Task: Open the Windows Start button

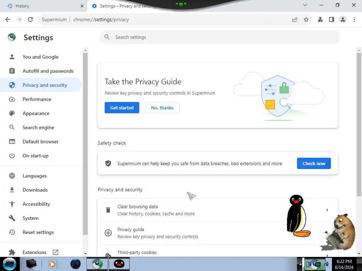Action: tap(10, 264)
